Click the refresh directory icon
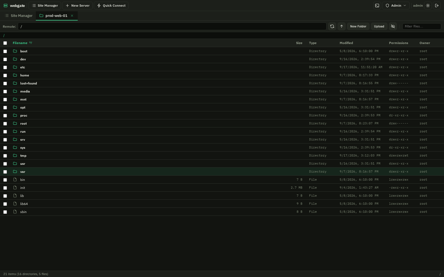The image size is (444, 277). tap(332, 26)
